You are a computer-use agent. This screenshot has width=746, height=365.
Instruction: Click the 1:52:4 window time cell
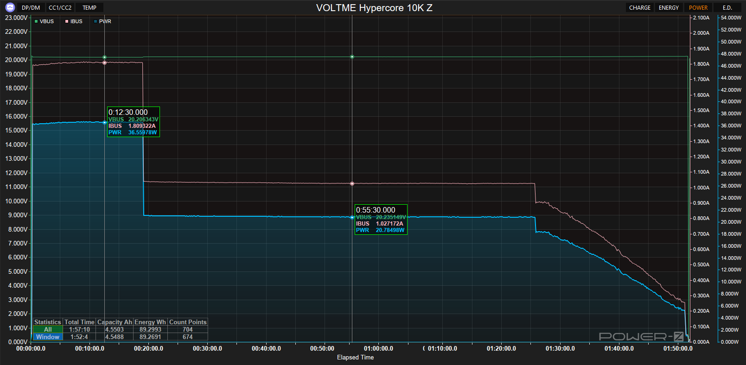tap(79, 337)
